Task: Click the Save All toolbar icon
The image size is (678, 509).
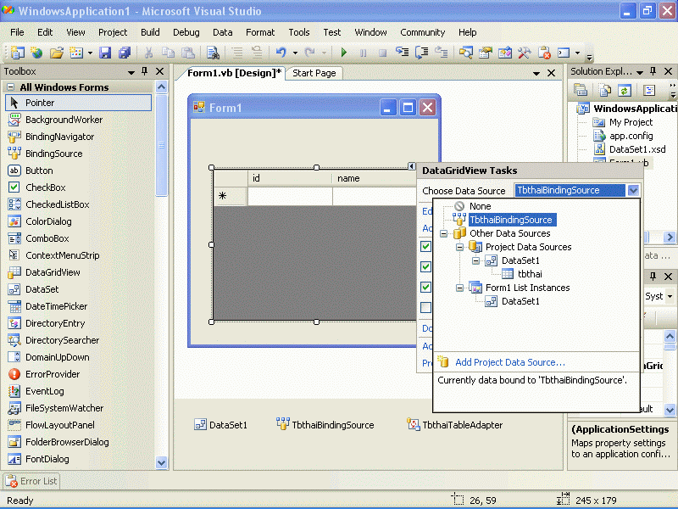Action: 125,53
